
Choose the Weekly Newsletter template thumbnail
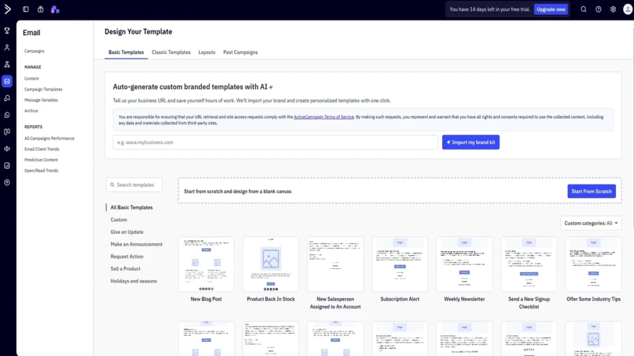pos(464,264)
